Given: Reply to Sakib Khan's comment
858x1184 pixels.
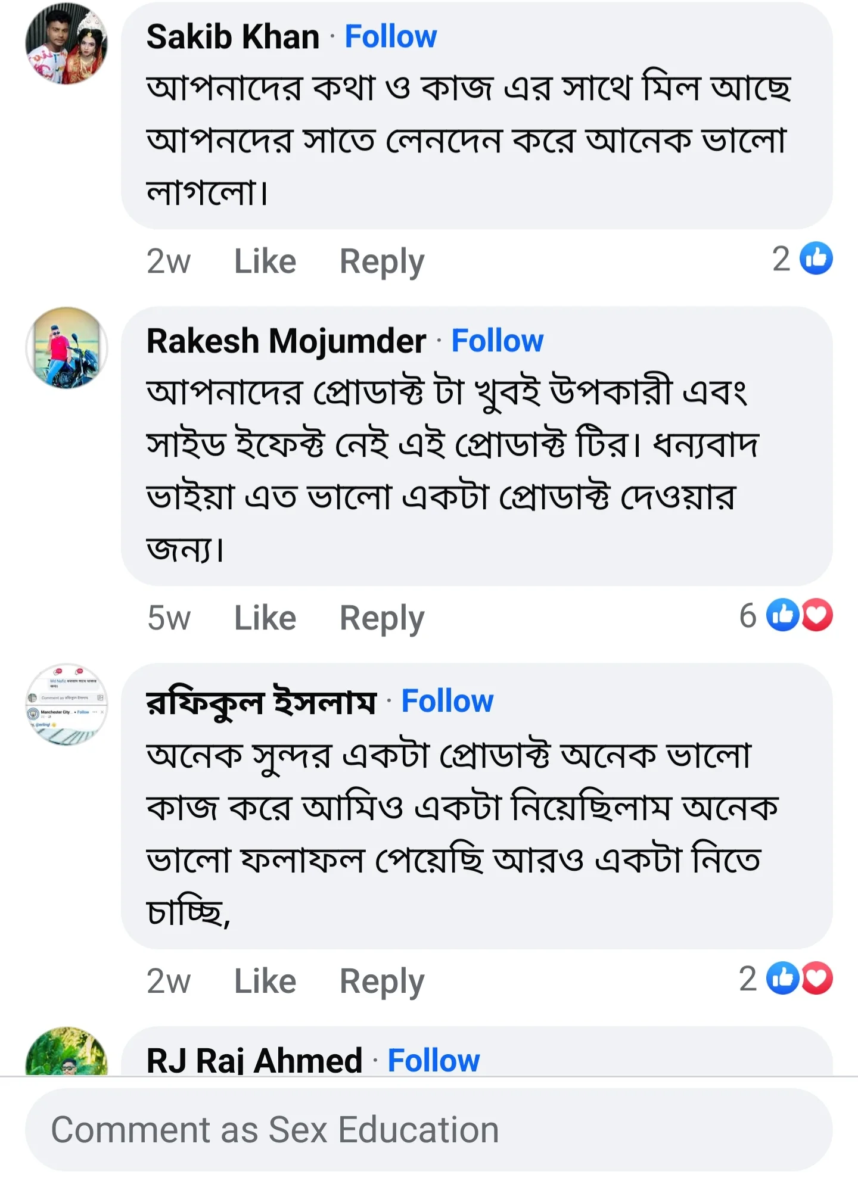Looking at the screenshot, I should tap(381, 260).
